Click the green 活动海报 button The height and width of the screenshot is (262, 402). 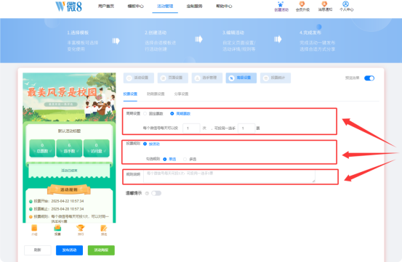pyautogui.click(x=101, y=250)
